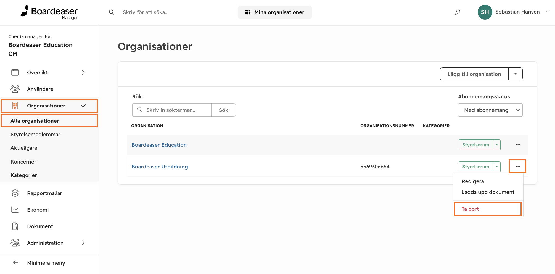Open Koncerner submenu item
This screenshot has height=274, width=555.
[x=23, y=162]
